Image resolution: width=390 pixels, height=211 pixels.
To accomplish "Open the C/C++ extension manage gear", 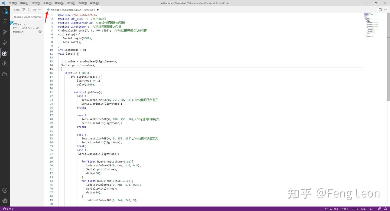I will click(40, 32).
